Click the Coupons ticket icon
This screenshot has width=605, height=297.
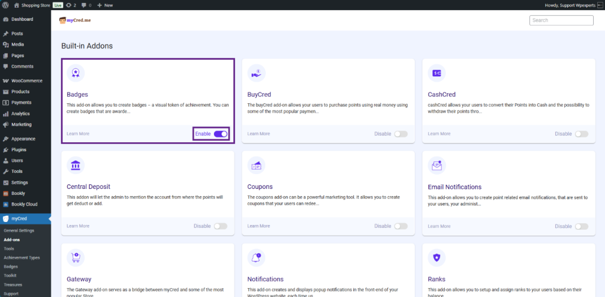pyautogui.click(x=256, y=165)
